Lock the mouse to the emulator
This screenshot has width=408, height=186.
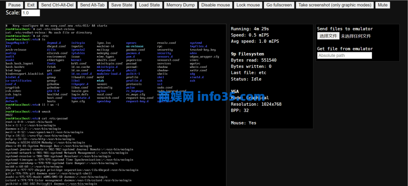[248, 5]
